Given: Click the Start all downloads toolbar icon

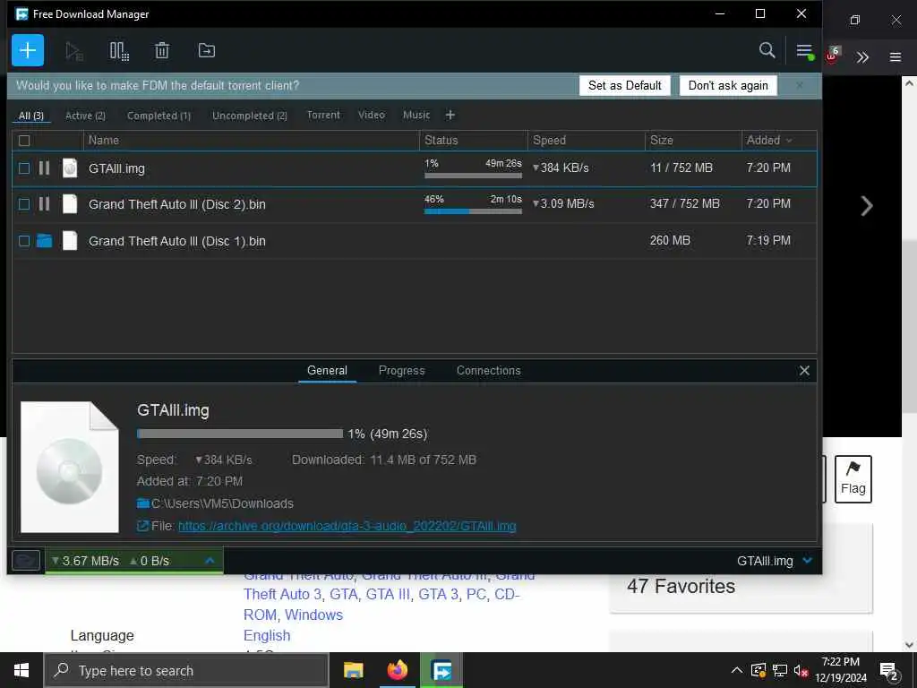Looking at the screenshot, I should [x=73, y=51].
